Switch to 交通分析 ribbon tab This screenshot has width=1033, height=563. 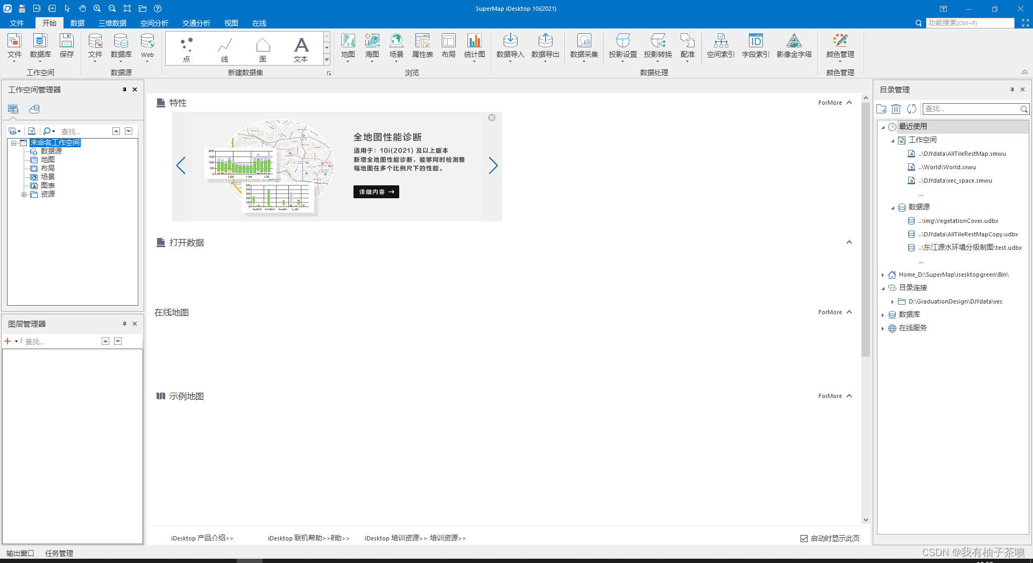(x=196, y=23)
